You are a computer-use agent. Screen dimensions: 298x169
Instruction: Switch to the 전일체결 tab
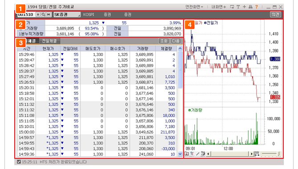coord(49,41)
